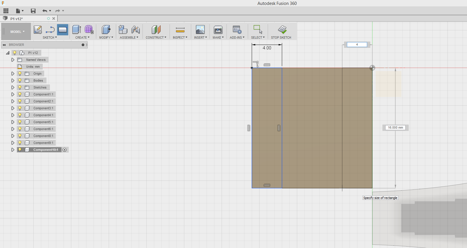467x248 pixels.
Task: Open the INSPECT menu
Action: [x=180, y=37]
